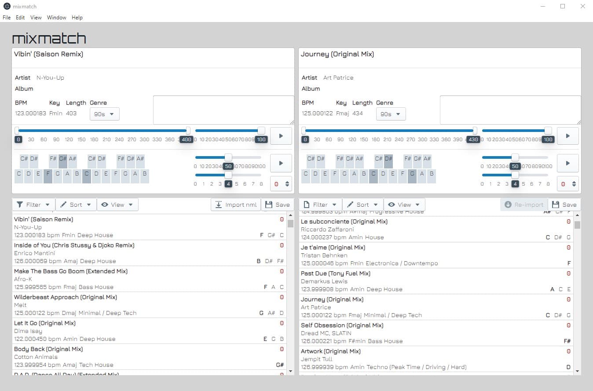Toggle lowest C# key in Vibin' deck keyboard
Screen dimensions: 593x391
(24, 161)
